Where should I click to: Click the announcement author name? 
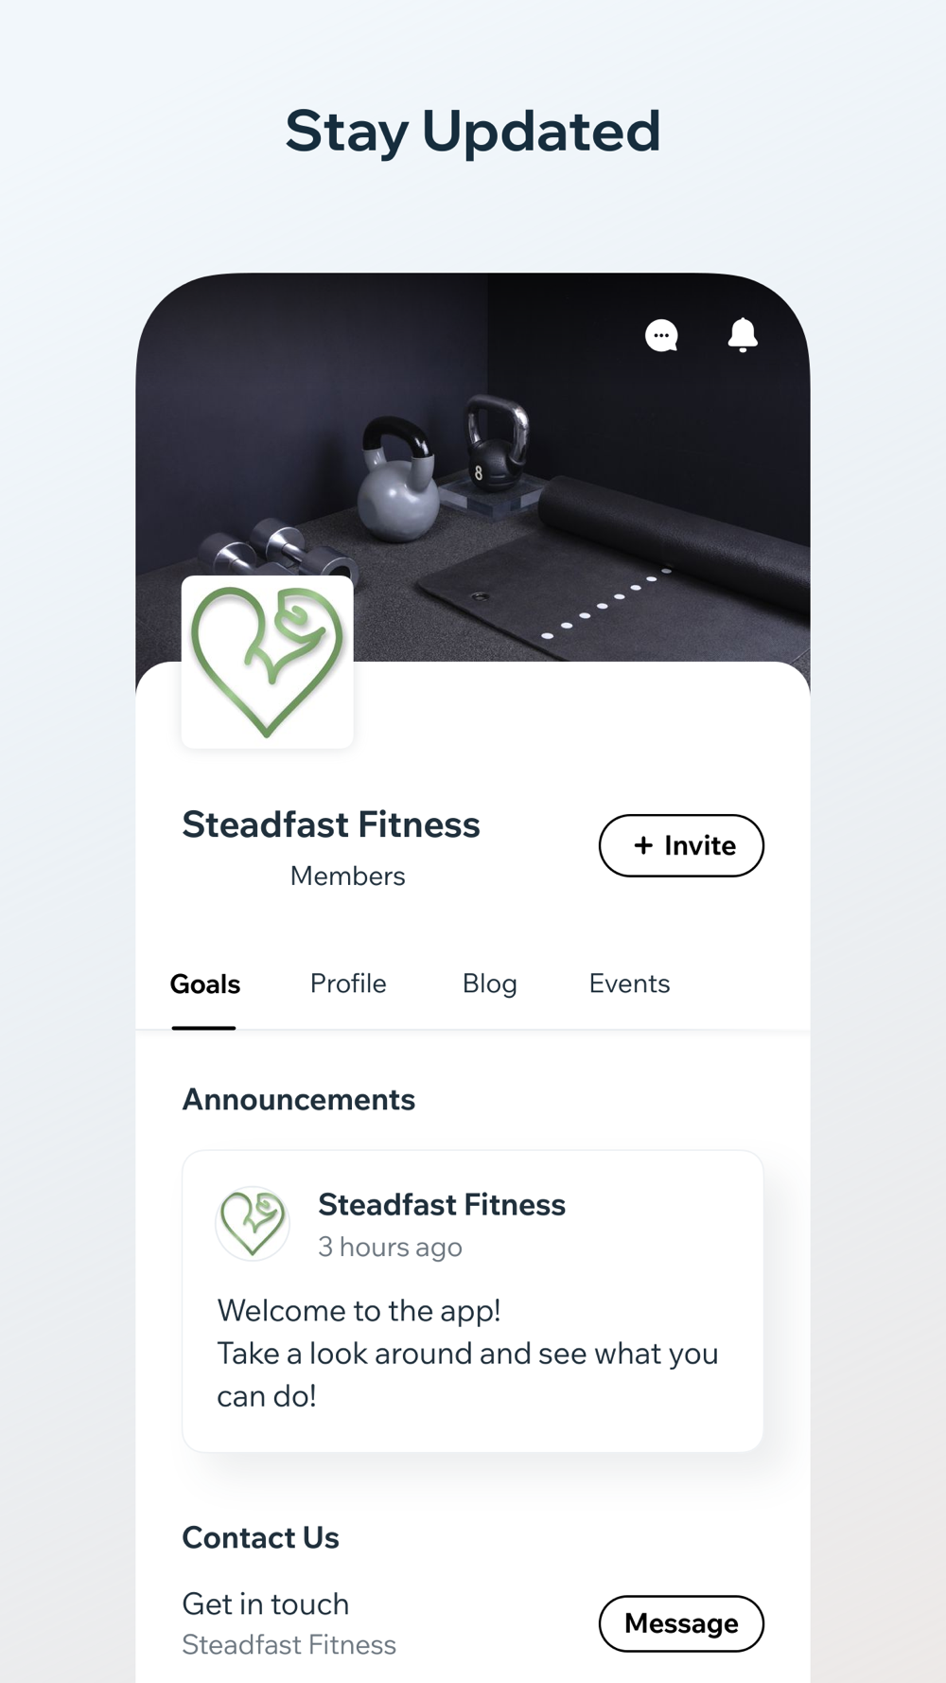click(442, 1205)
